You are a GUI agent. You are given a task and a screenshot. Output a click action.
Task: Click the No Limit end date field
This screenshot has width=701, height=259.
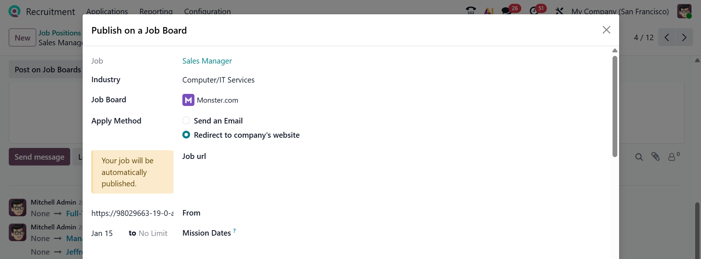(x=153, y=233)
